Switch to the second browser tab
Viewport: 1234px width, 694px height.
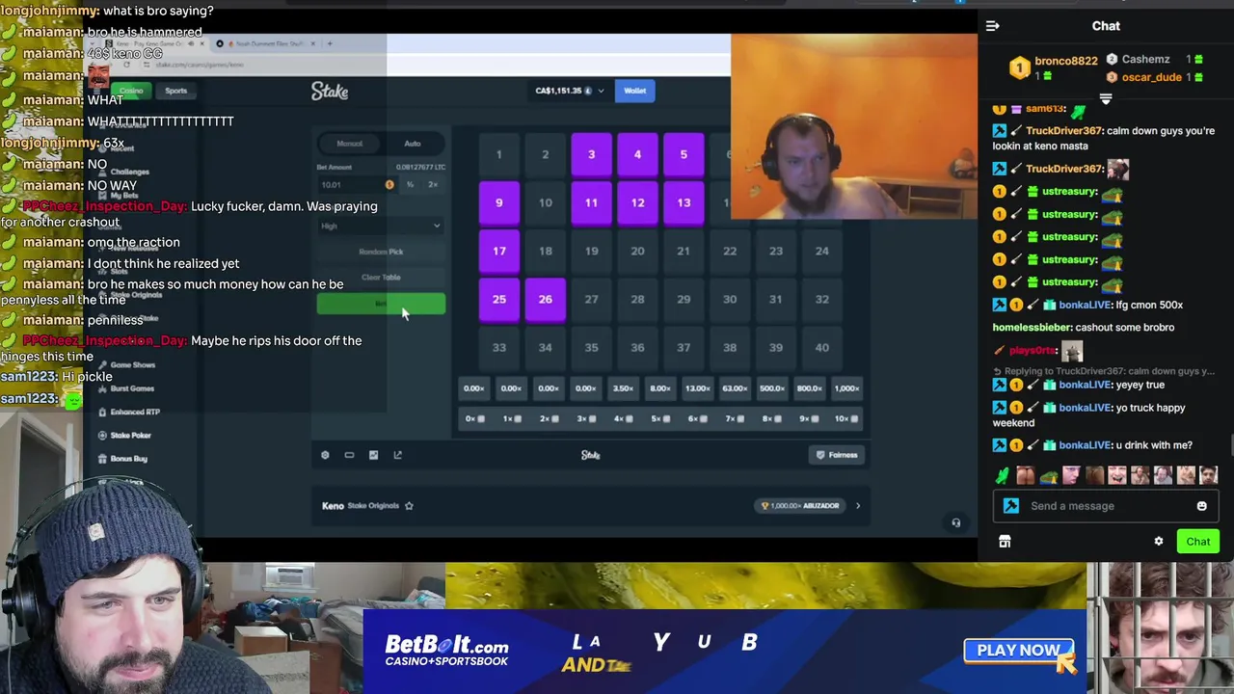pos(267,43)
